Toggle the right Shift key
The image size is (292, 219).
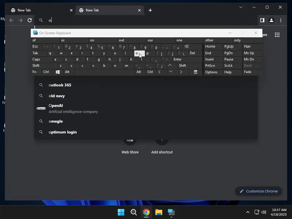click(x=190, y=66)
